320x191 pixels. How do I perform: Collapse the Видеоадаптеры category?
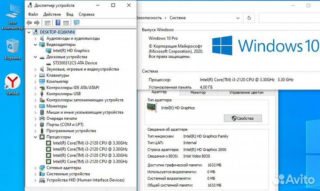[35, 45]
